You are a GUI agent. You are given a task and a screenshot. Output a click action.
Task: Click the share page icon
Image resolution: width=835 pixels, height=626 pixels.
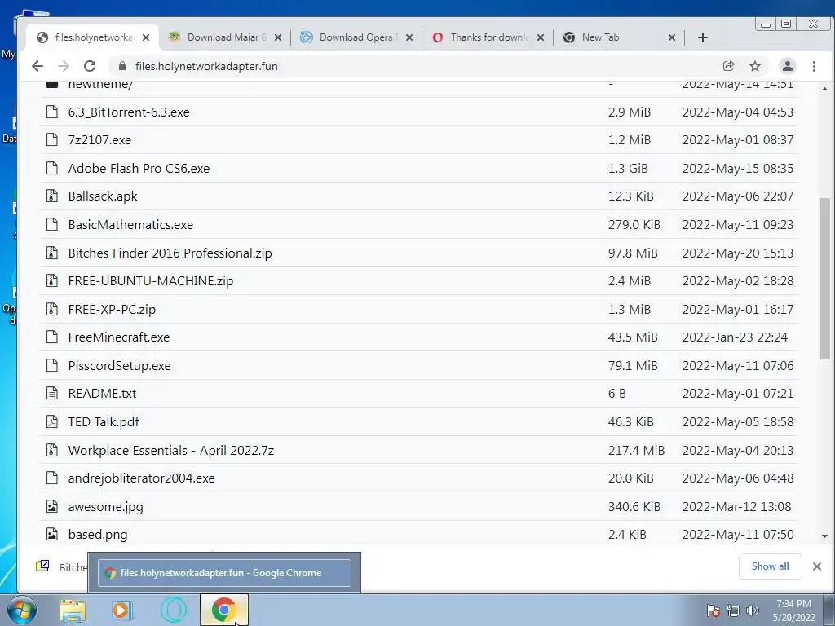[x=728, y=66]
